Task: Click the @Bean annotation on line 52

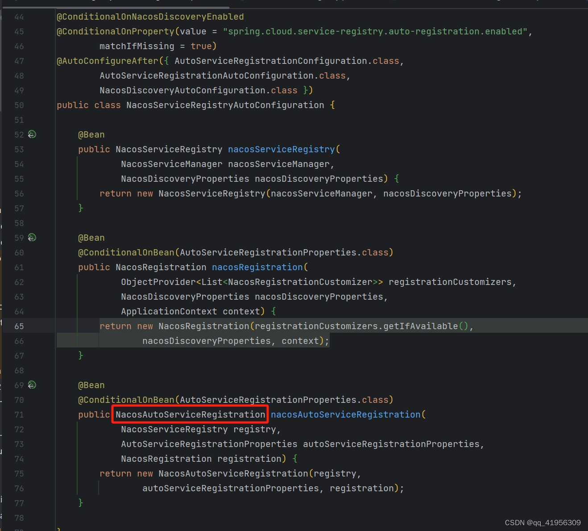Action: [91, 134]
